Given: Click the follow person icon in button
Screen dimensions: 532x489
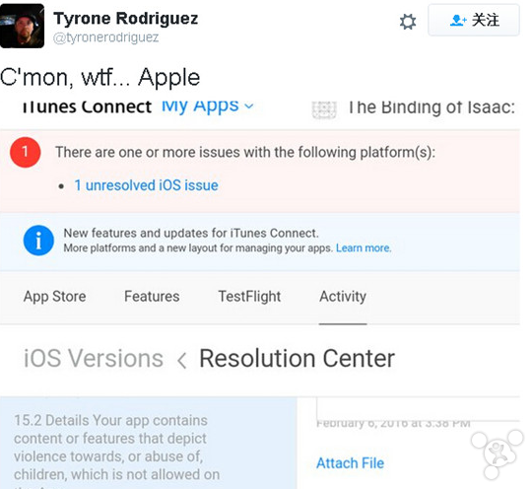Looking at the screenshot, I should (458, 21).
